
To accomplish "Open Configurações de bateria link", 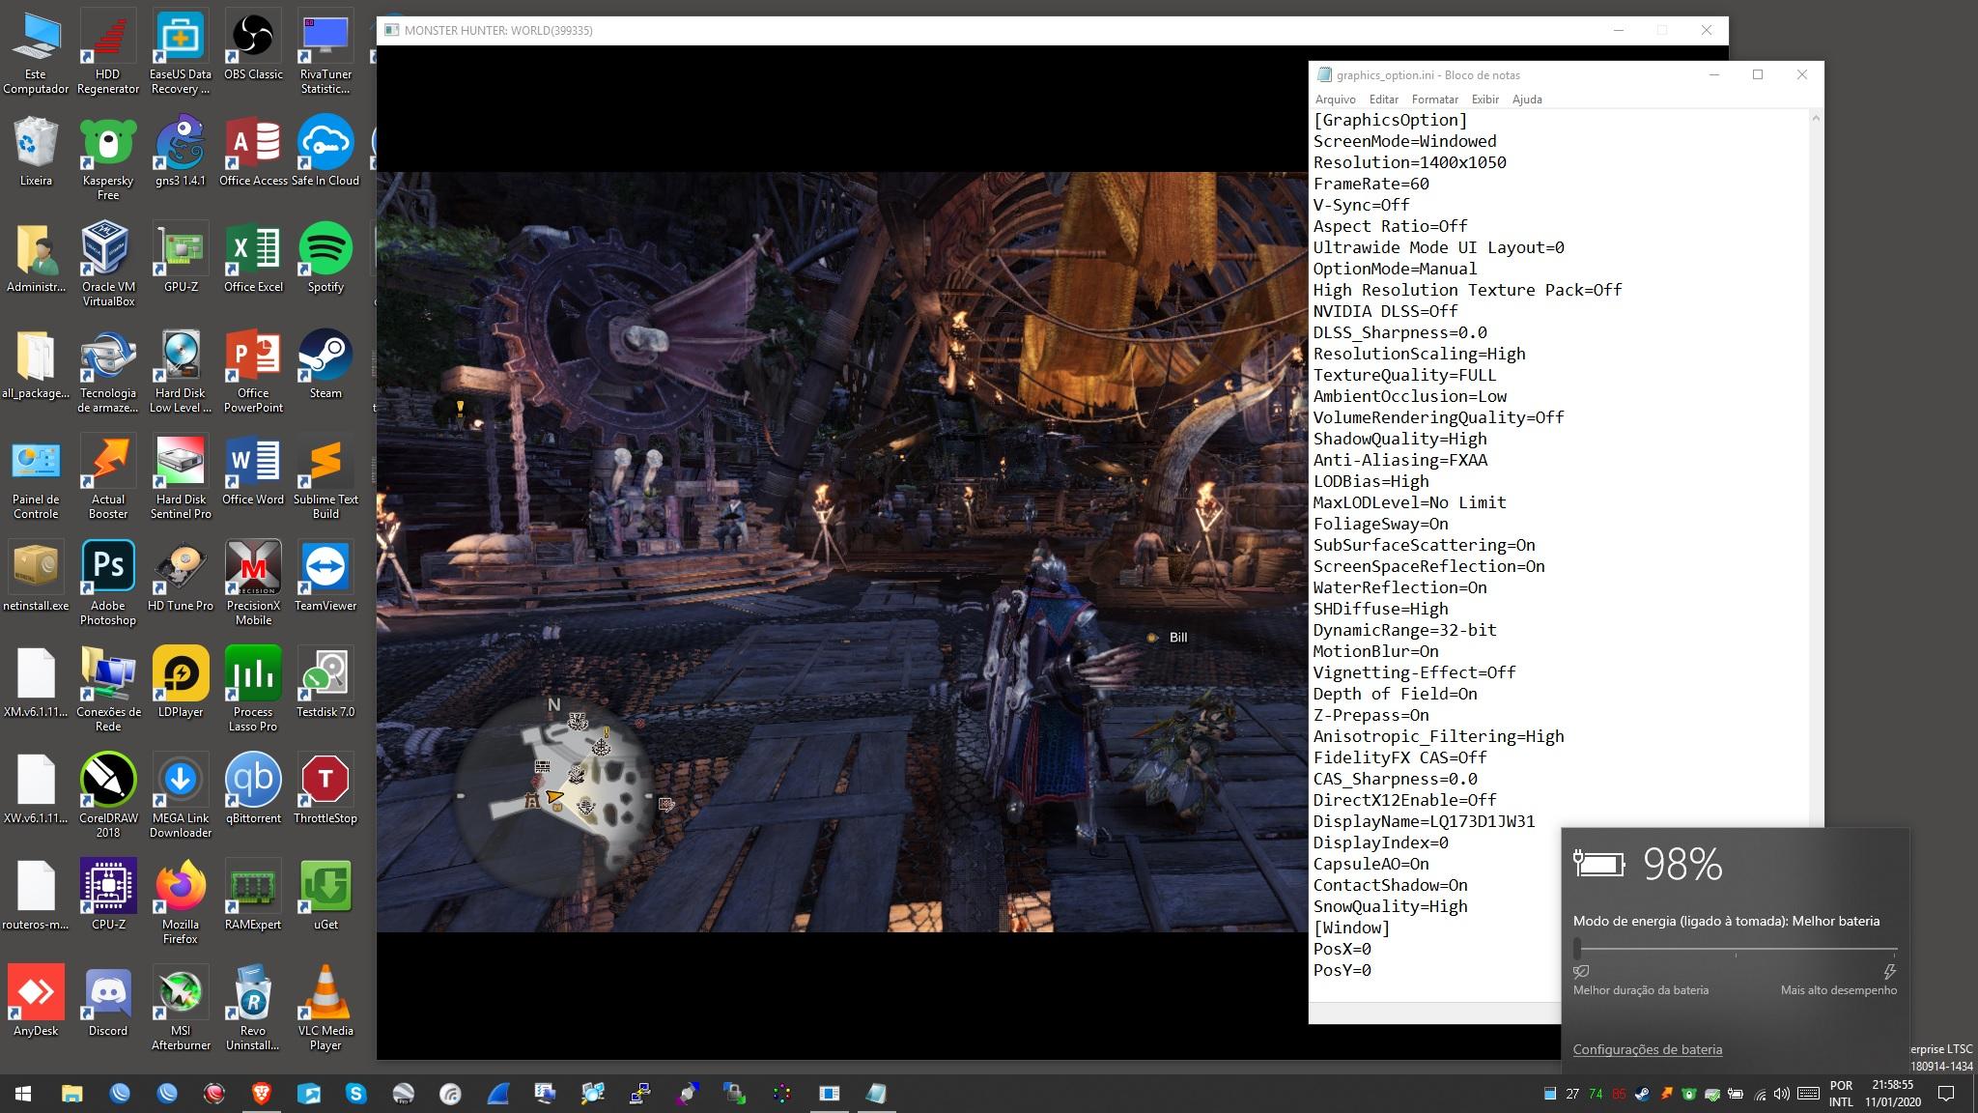I will pos(1647,1049).
